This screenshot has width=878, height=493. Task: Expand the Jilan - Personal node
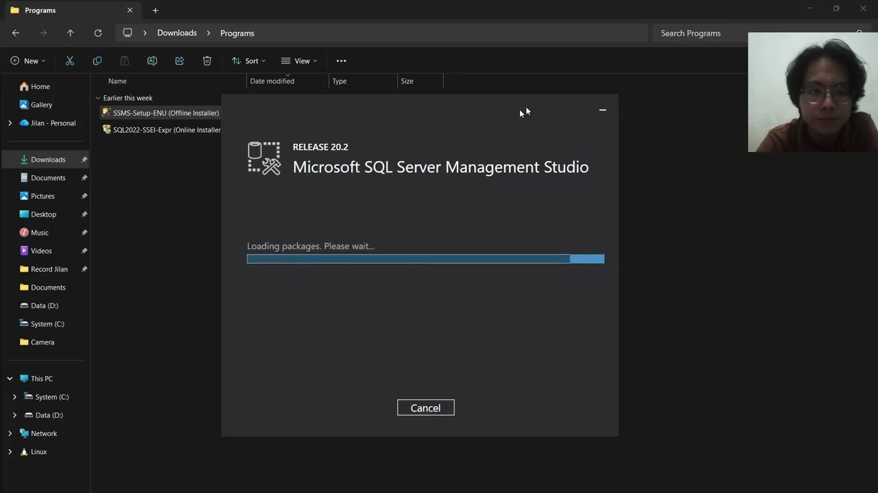pyautogui.click(x=10, y=123)
